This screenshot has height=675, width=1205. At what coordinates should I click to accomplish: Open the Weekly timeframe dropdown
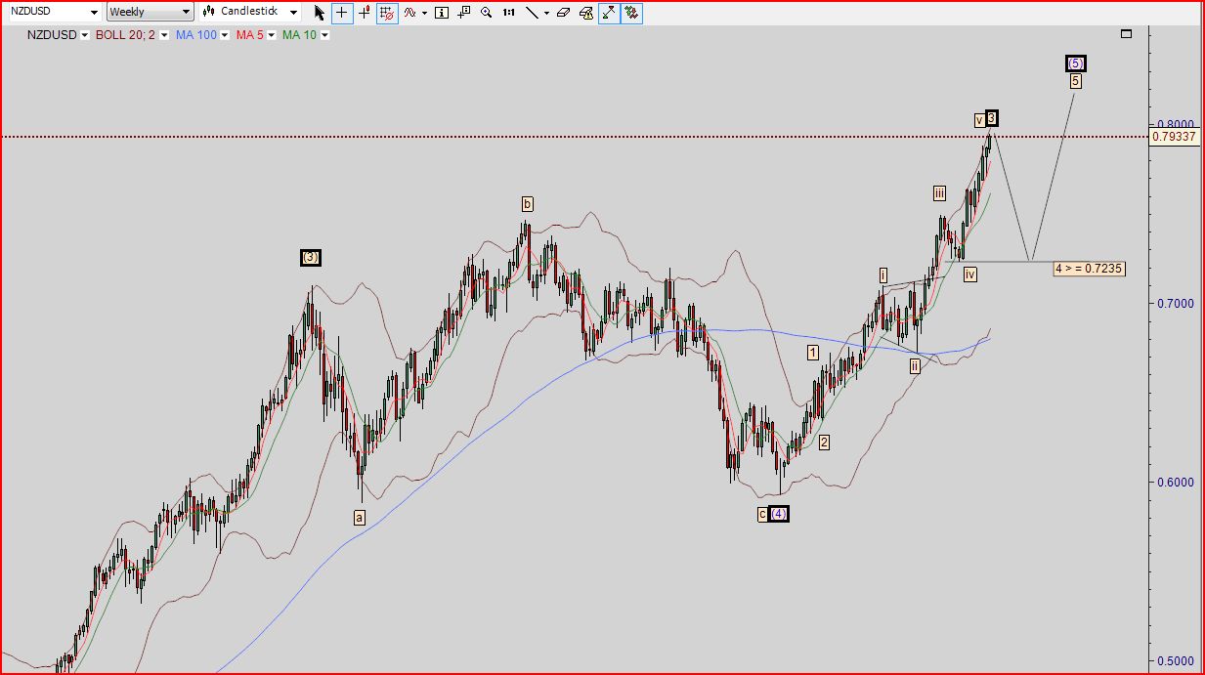pyautogui.click(x=150, y=12)
